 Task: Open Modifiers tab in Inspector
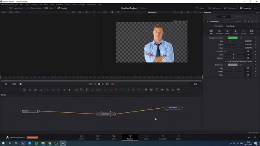point(238,17)
